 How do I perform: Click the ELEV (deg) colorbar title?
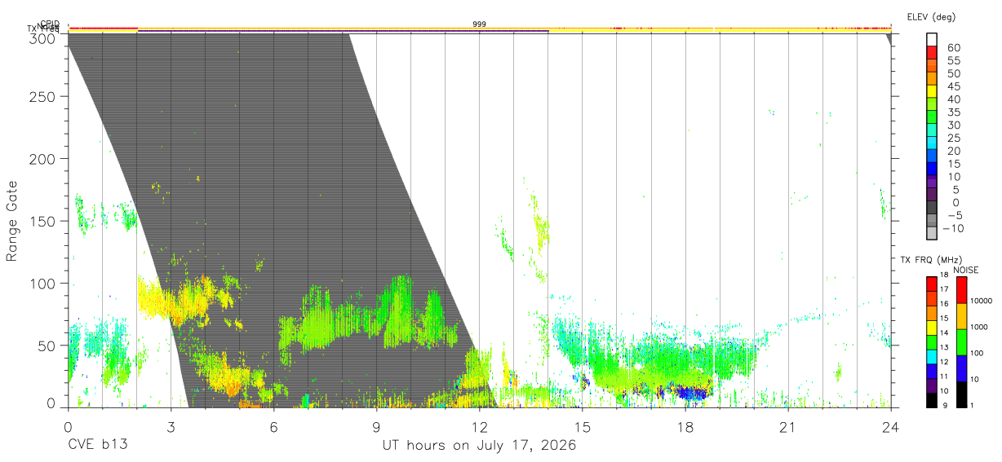coord(931,16)
